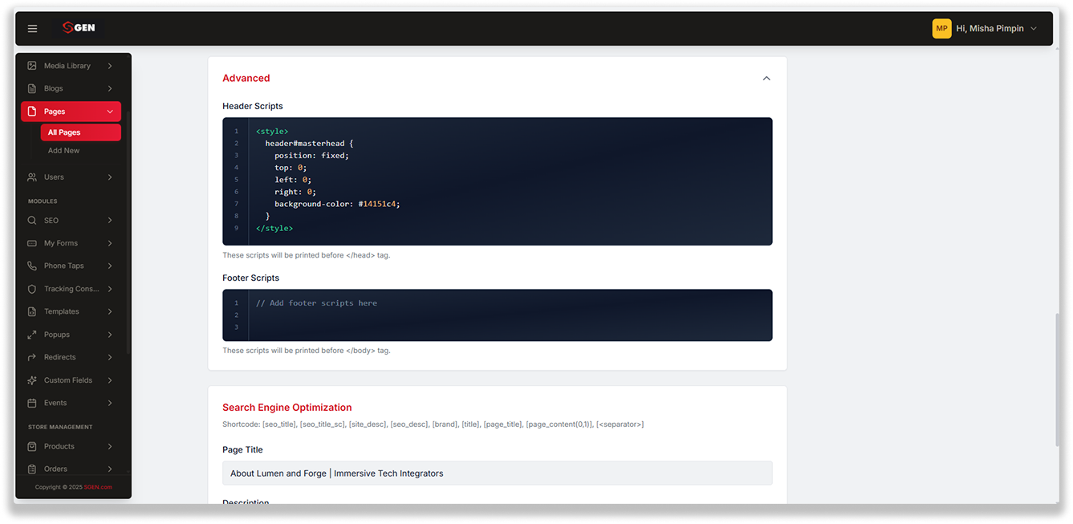Focus the Page Title input field
The height and width of the screenshot is (524, 1073).
[x=497, y=473]
